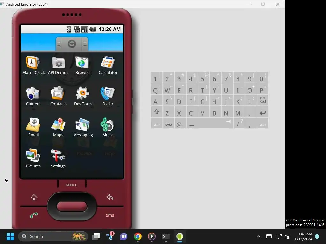Open the Windows Start menu
The image size is (326, 244).
[10, 236]
